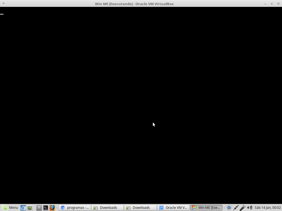Close the Win ME VirtualBox window
This screenshot has height=211, width=282.
point(278,4)
